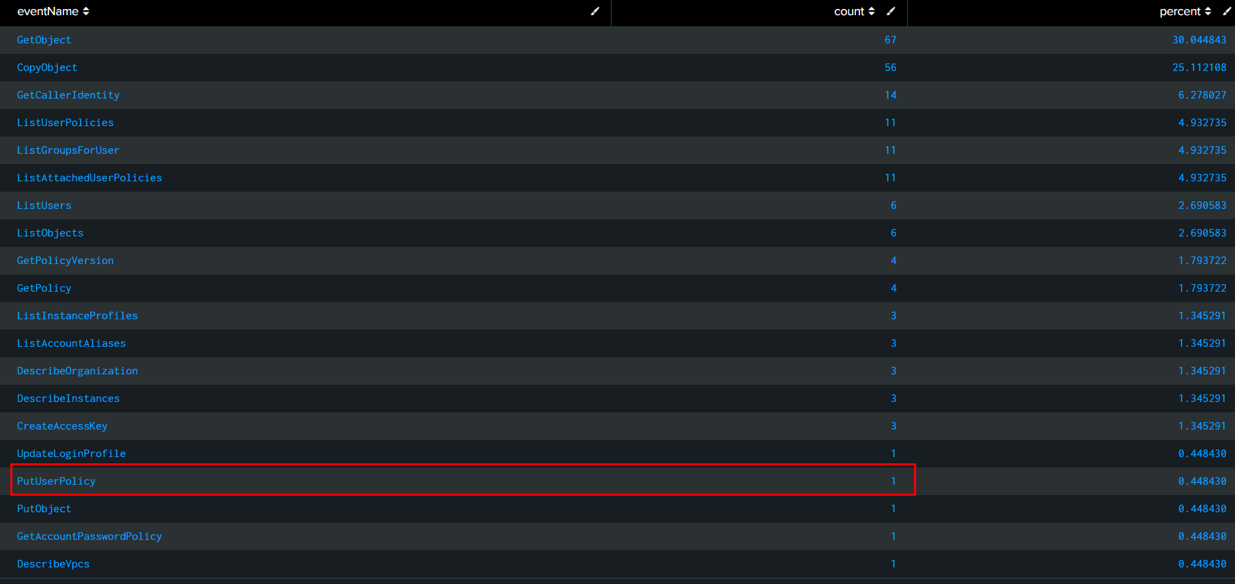Open the CopyObject event link
The image size is (1235, 584).
pyautogui.click(x=47, y=68)
